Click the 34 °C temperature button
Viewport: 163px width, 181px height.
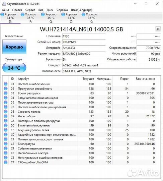(x=14, y=68)
